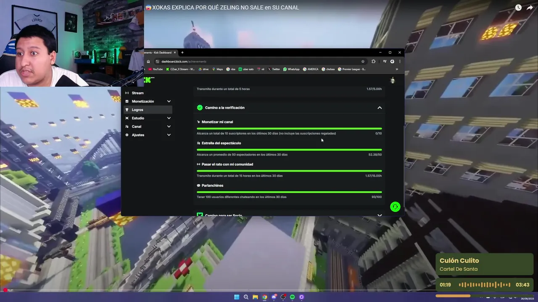The height and width of the screenshot is (302, 538).
Task: Click the Pasar el rato progress bar
Action: [289, 171]
